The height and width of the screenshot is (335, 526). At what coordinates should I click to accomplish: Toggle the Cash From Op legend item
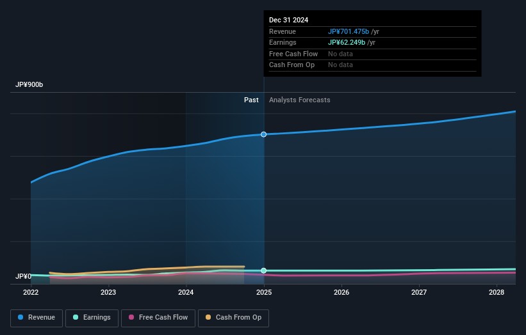pos(234,318)
